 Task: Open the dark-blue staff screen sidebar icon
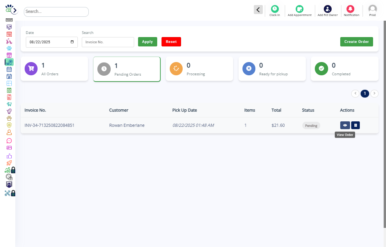pyautogui.click(x=9, y=185)
